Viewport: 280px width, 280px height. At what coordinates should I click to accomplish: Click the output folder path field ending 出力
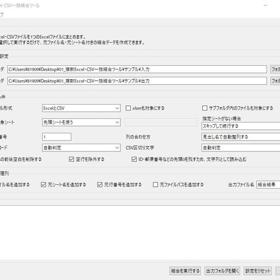(x=137, y=81)
